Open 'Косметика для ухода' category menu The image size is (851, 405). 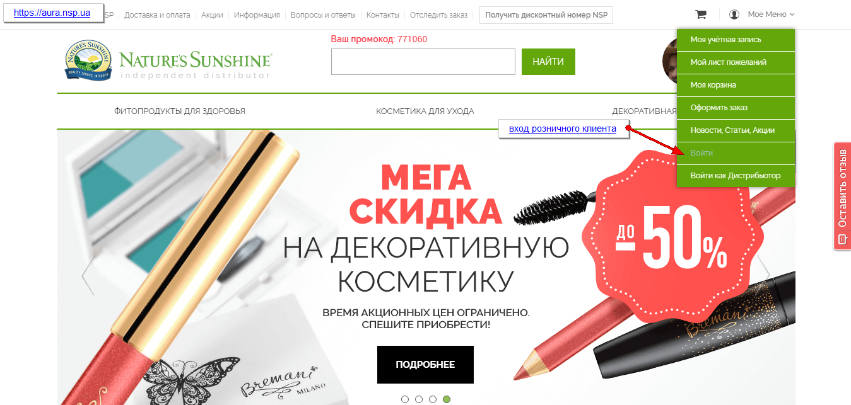pyautogui.click(x=425, y=111)
